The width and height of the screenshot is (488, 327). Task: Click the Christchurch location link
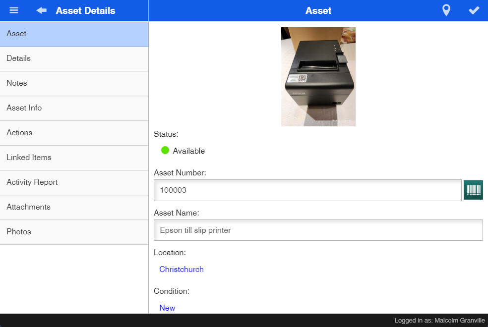182,270
